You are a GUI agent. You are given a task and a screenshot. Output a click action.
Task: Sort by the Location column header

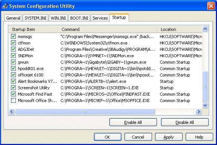[180, 29]
